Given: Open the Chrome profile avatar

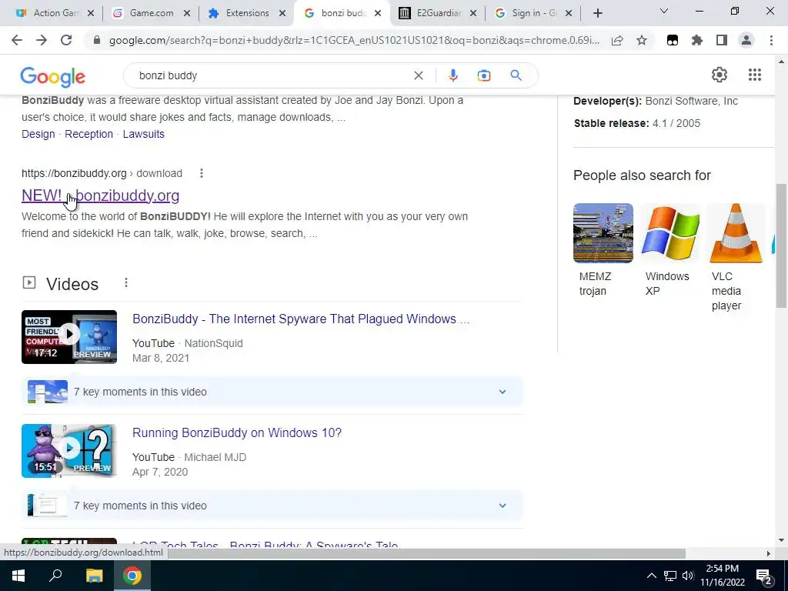Looking at the screenshot, I should (746, 40).
